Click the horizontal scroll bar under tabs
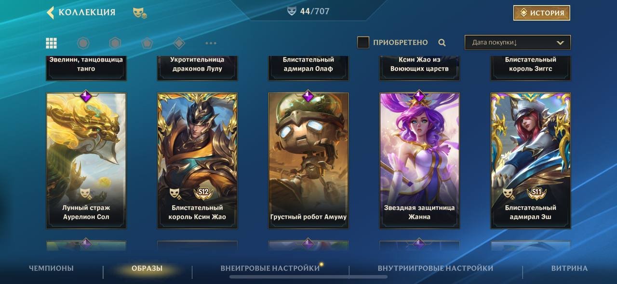Viewport: 617px width, 284px height. tap(308, 277)
